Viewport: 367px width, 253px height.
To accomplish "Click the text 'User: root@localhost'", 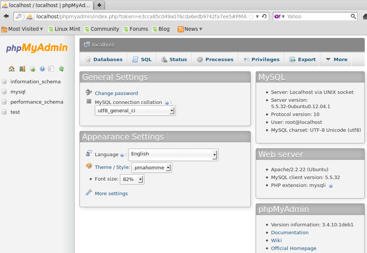I will coord(297,122).
